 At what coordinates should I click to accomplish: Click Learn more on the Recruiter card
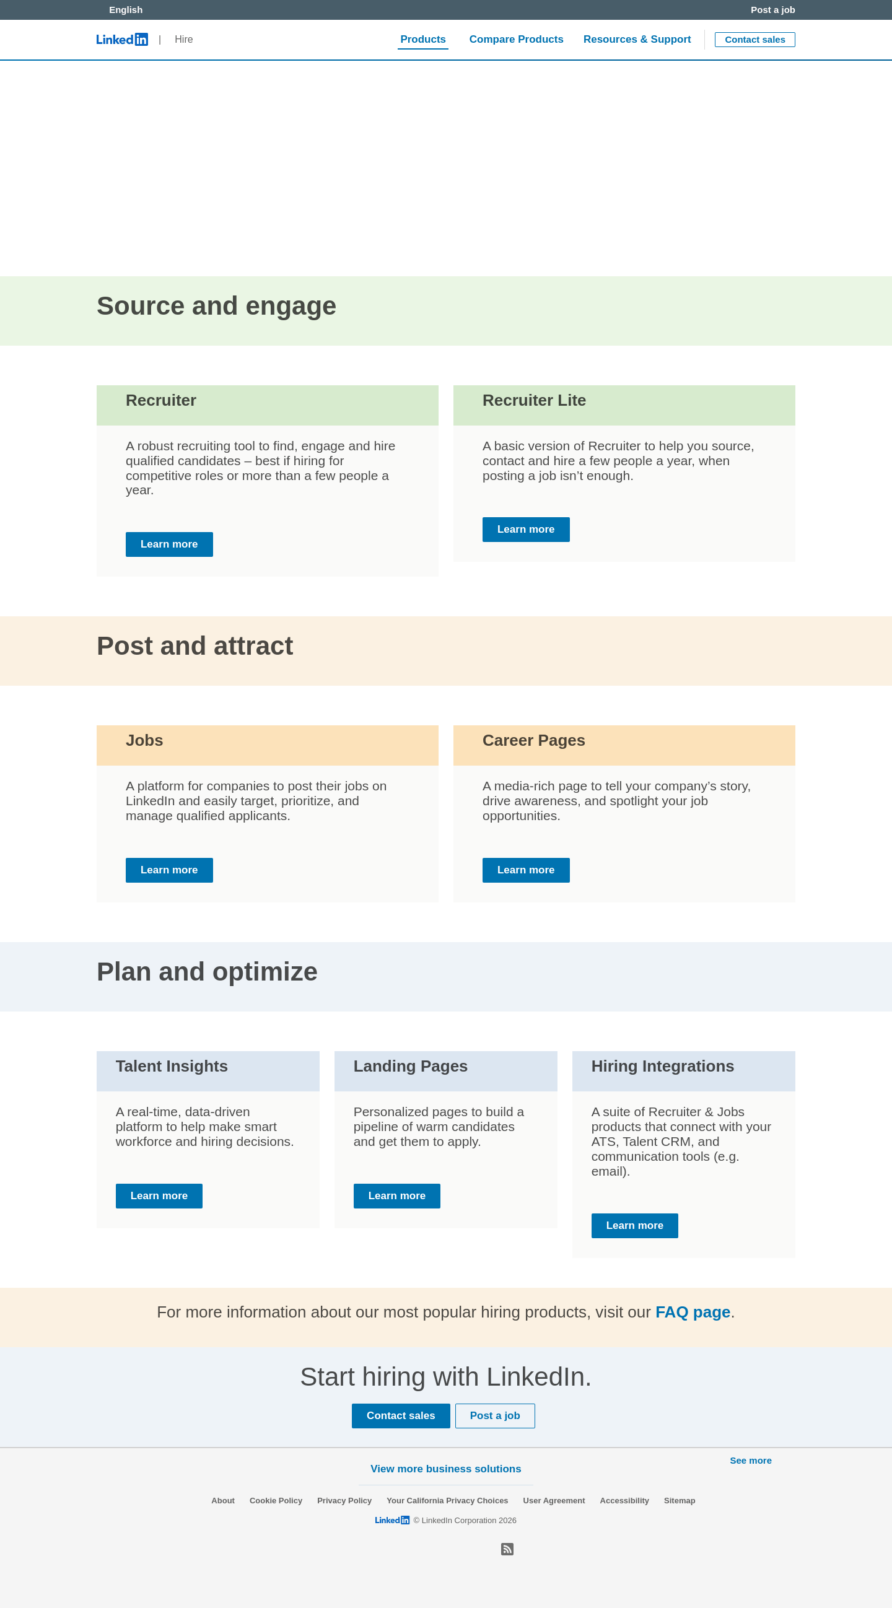pos(169,544)
